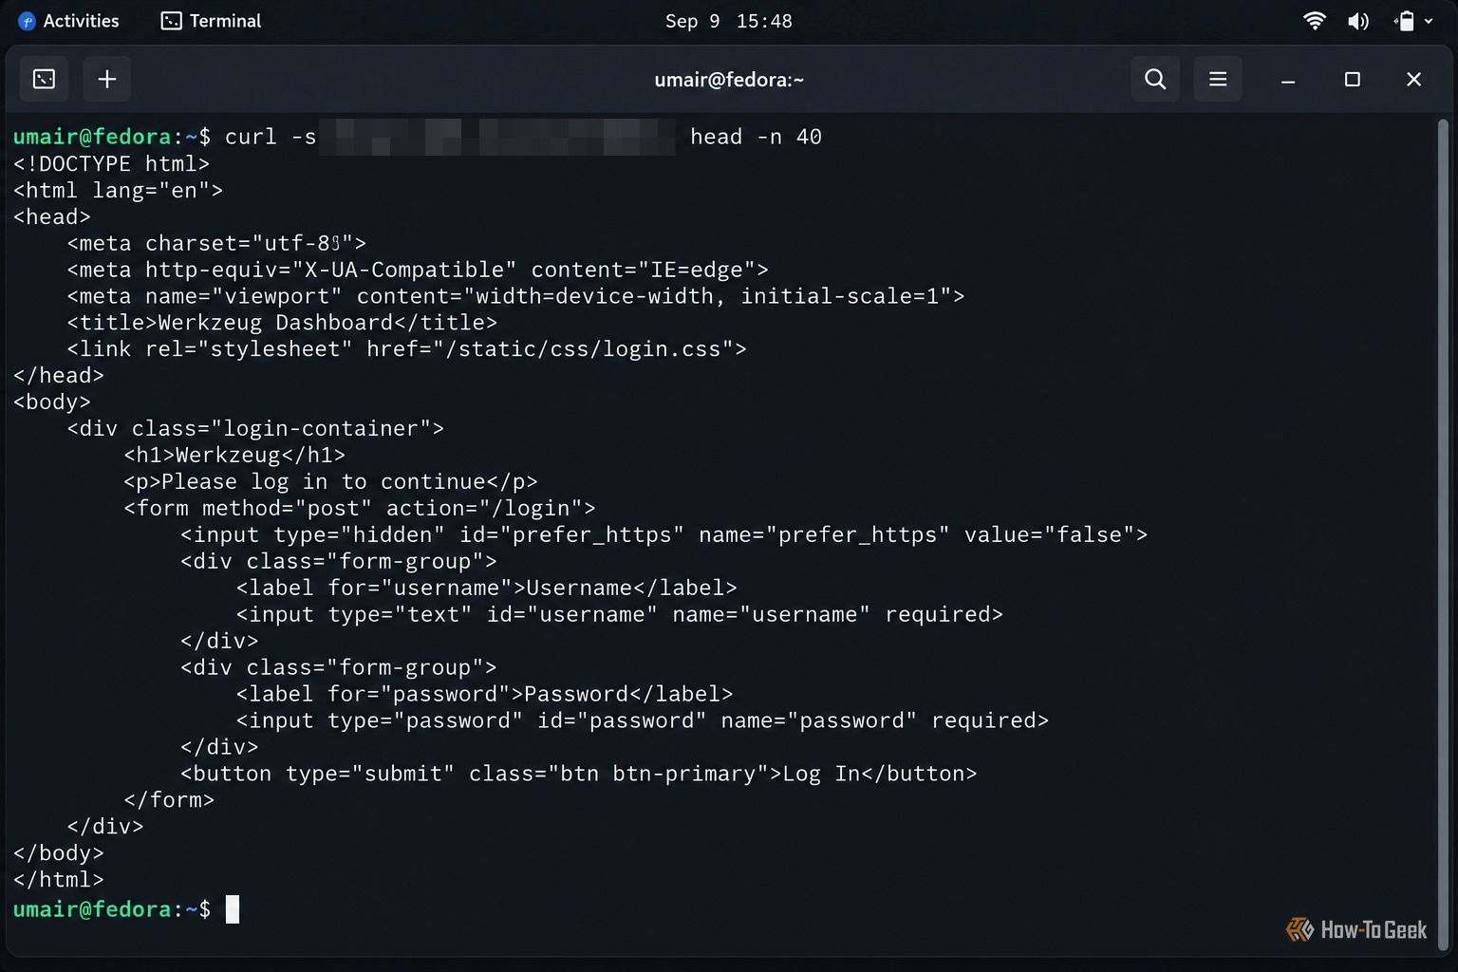1458x972 pixels.
Task: Open the Activities overview
Action: pos(68,21)
